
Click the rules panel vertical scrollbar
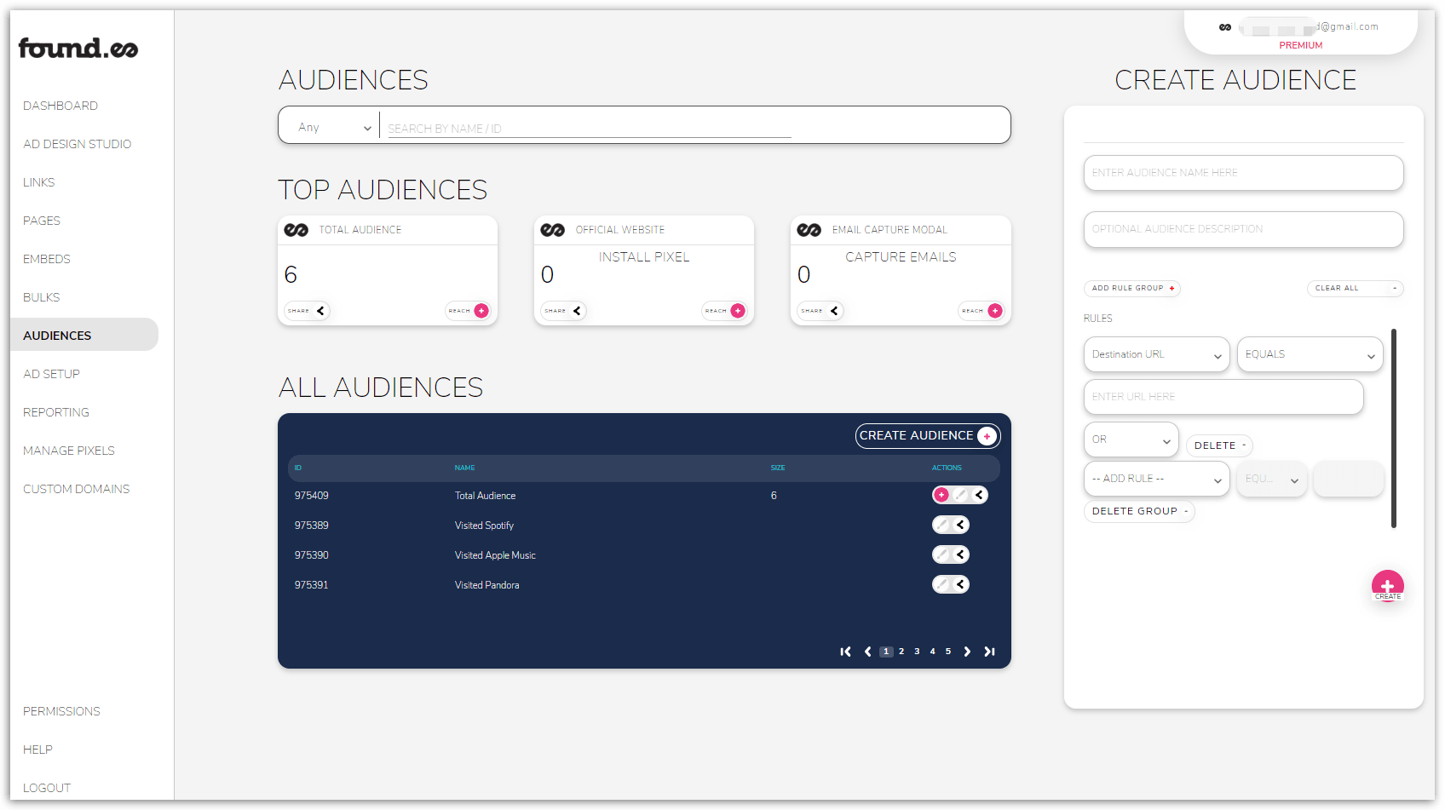coord(1394,428)
